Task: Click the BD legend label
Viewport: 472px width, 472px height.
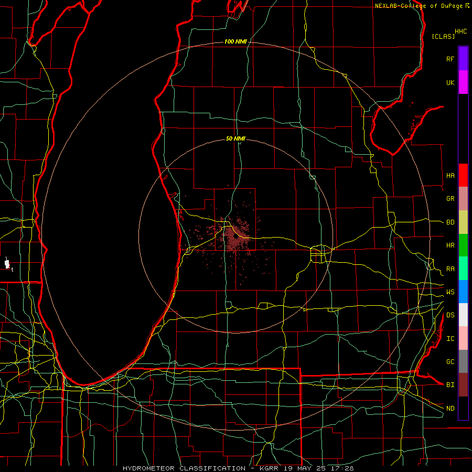Action: click(450, 222)
